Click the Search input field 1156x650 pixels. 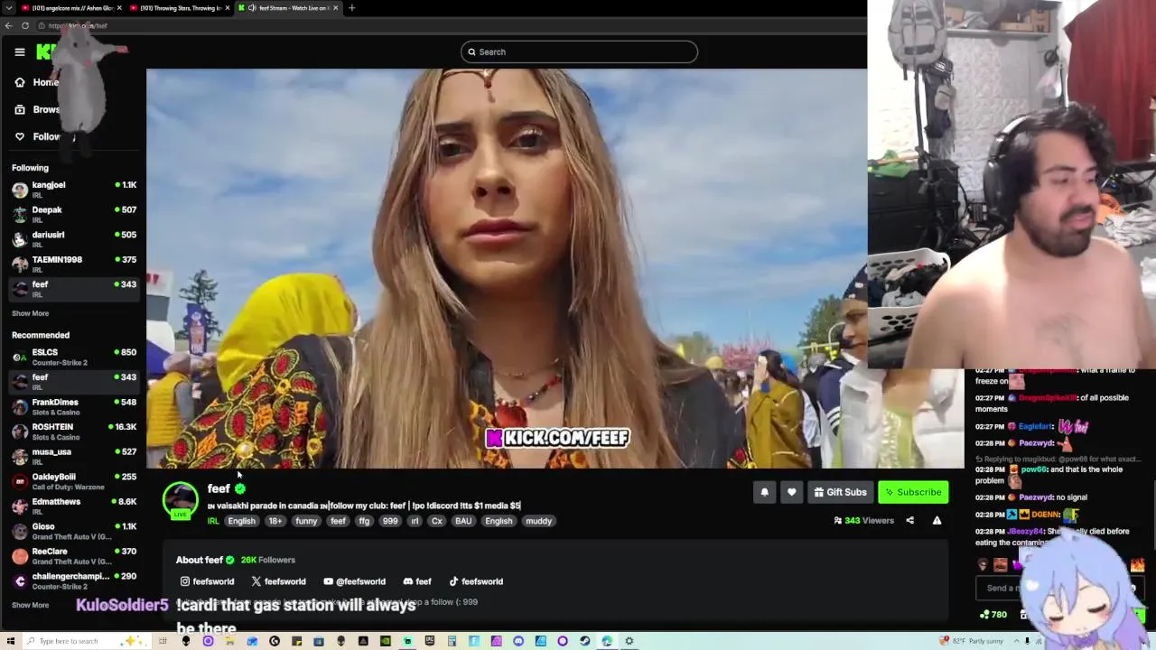pos(579,51)
